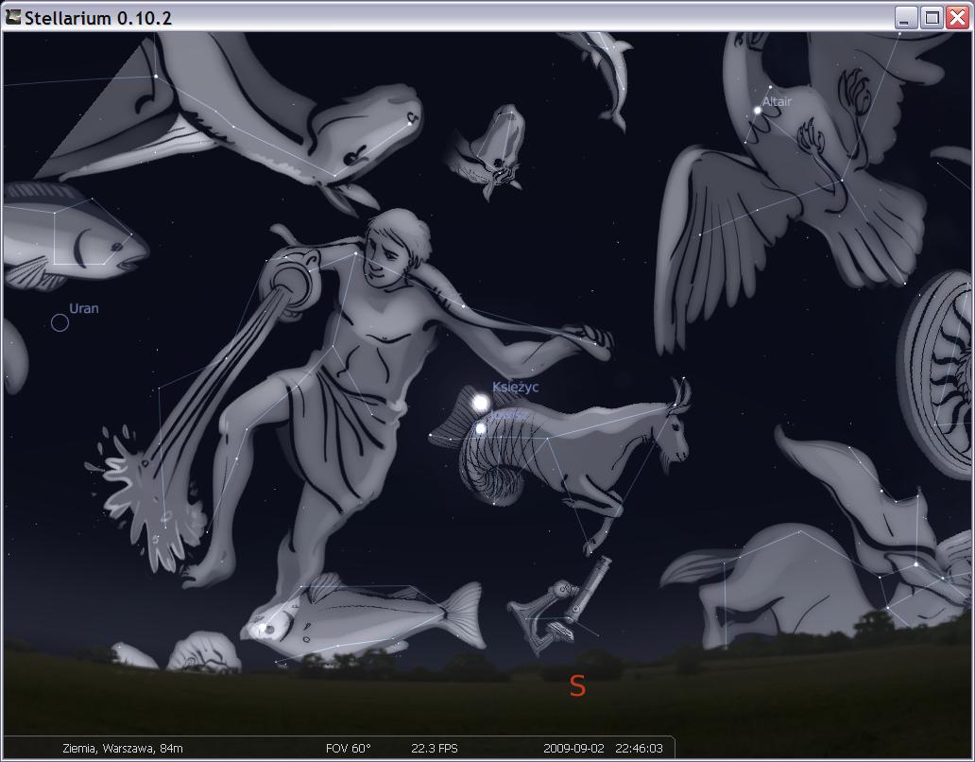
Task: Click the red S cardinal point marker
Action: (x=577, y=686)
